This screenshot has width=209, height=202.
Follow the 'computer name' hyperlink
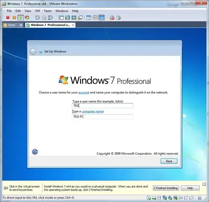coord(93,111)
